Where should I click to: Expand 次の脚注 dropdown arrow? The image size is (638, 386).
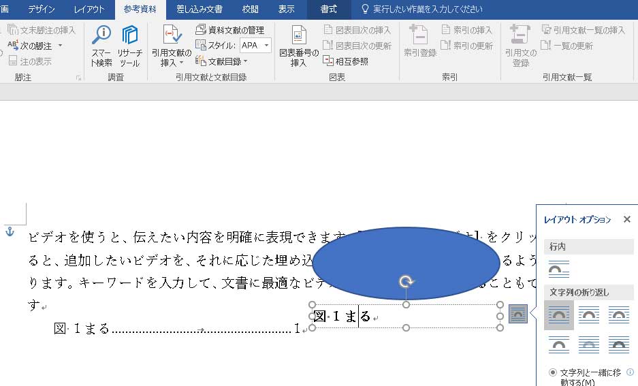click(x=60, y=46)
